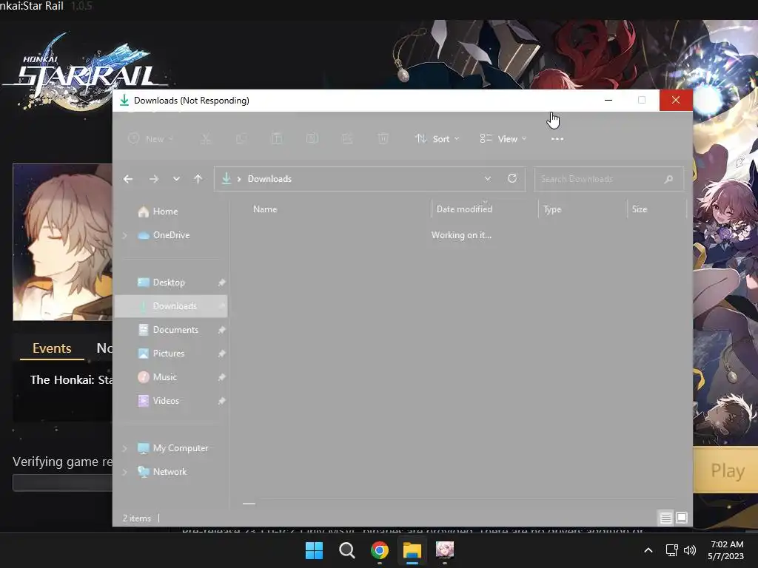
Task: Click the Delete trash icon
Action: [383, 139]
